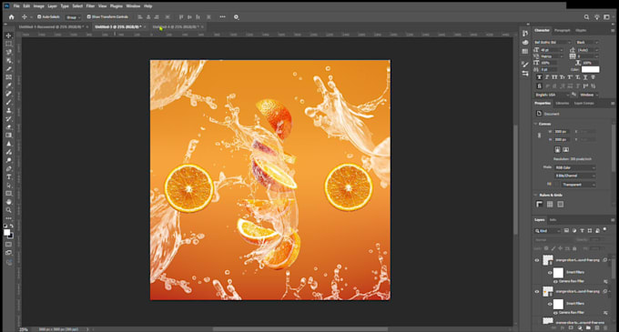Image resolution: width=619 pixels, height=332 pixels.
Task: Open the Window menu
Action: coord(133,6)
